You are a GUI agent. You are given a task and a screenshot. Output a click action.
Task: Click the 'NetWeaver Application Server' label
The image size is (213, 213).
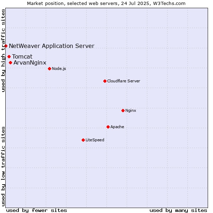[51, 46]
